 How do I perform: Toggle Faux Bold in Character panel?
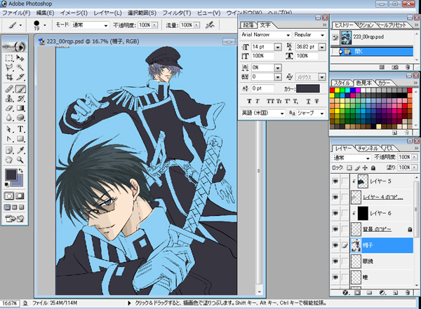pos(249,101)
